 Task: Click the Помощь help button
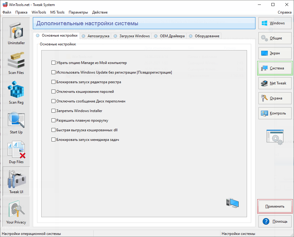[x=275, y=221]
